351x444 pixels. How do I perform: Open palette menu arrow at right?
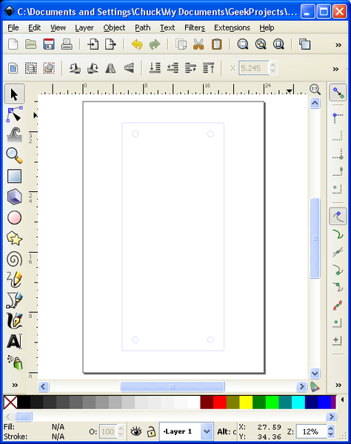pos(343,400)
